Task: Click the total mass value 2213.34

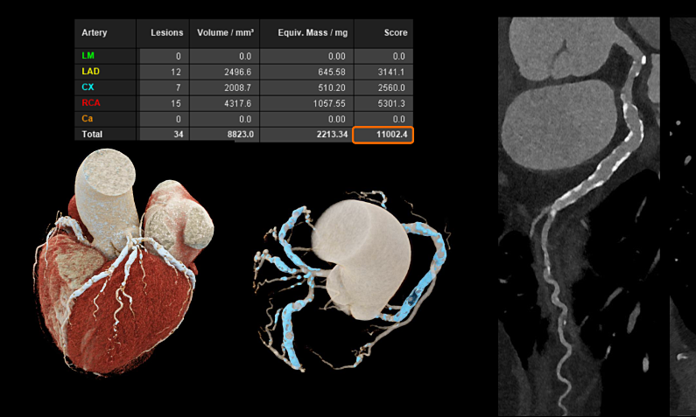Action: tap(332, 135)
